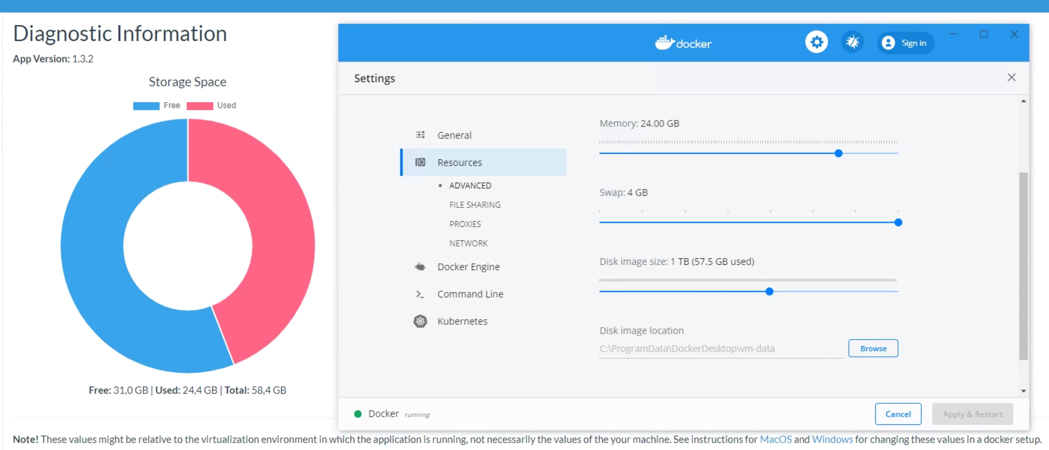The height and width of the screenshot is (450, 1049).
Task: Click Apply & Restart
Action: (x=972, y=414)
